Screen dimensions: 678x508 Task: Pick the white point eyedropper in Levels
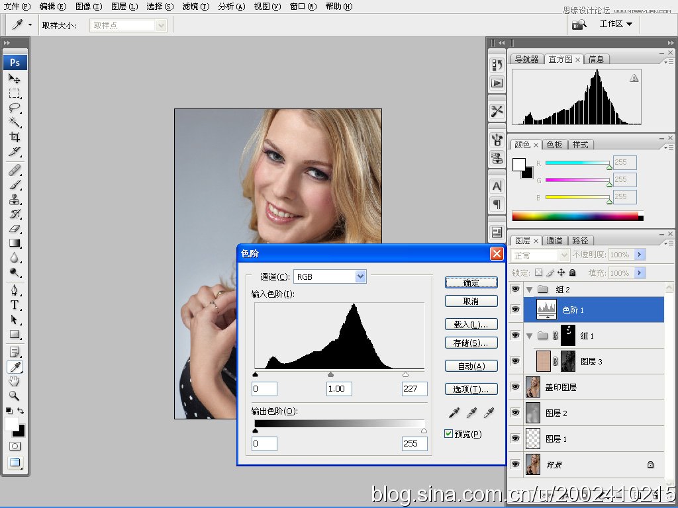point(489,413)
